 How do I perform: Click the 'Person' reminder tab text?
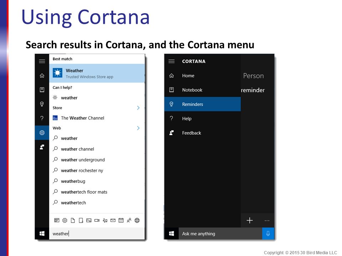(x=253, y=76)
